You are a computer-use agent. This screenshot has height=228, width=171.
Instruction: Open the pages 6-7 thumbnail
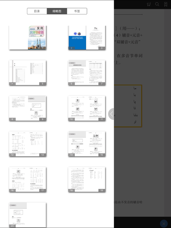click(87, 73)
